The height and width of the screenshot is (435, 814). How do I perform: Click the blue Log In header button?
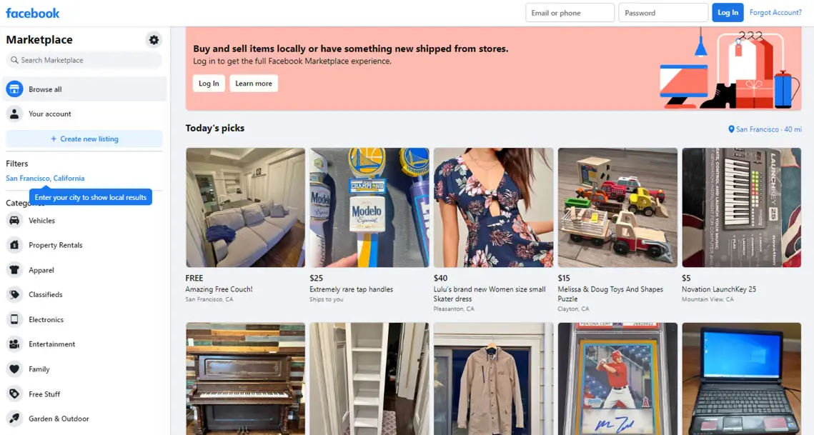pyautogui.click(x=728, y=12)
